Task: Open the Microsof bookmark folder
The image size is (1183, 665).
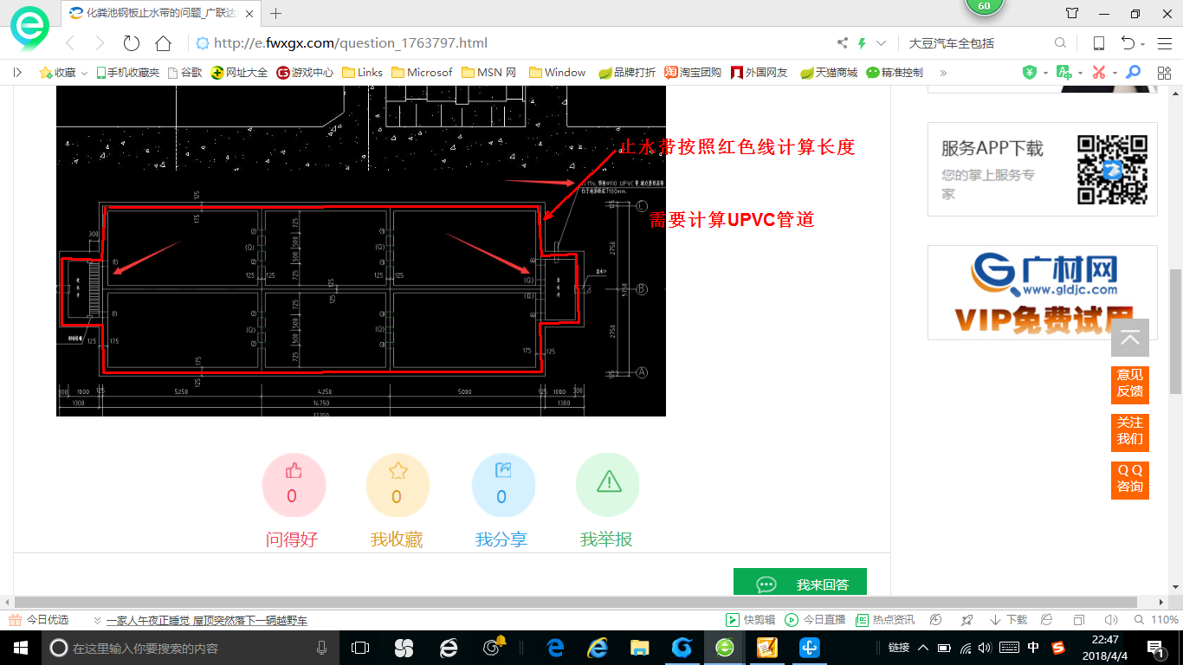Action: pyautogui.click(x=422, y=73)
